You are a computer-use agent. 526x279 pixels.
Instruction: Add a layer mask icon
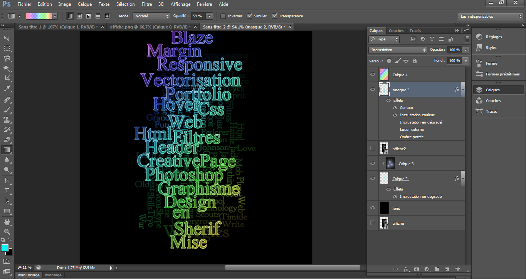pos(416,269)
